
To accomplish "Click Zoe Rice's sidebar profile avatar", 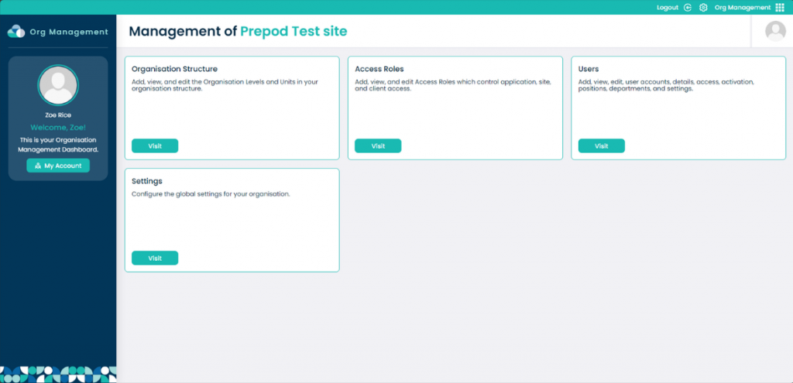I will 58,85.
